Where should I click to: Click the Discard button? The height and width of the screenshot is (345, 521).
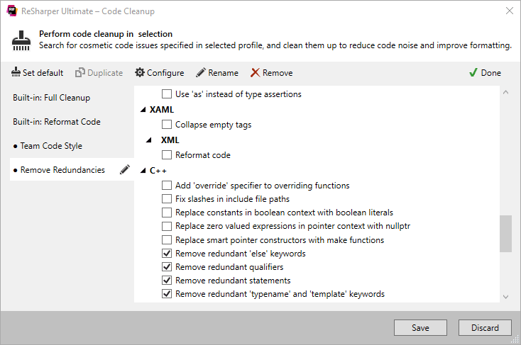pos(485,328)
